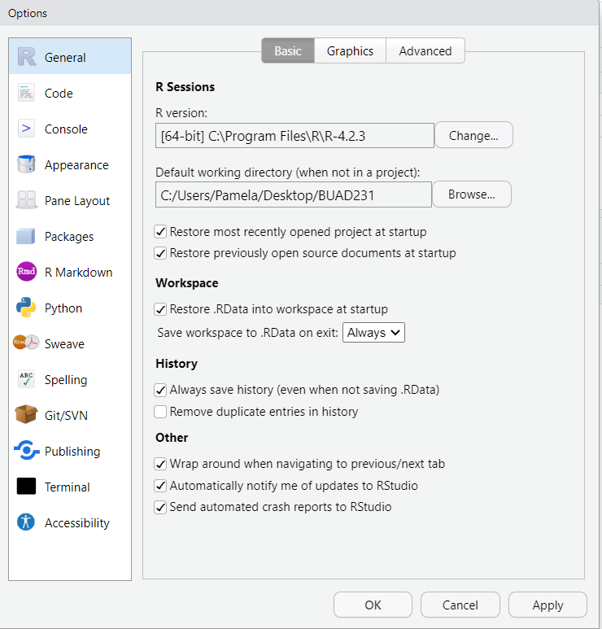Select the R Markdown category label

click(x=79, y=273)
